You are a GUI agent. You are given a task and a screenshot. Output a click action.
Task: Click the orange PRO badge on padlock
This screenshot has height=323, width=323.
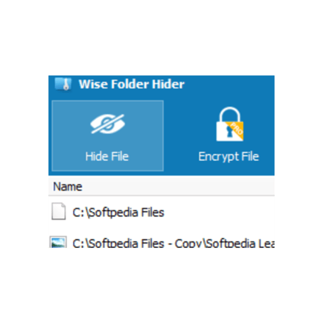tap(237, 130)
